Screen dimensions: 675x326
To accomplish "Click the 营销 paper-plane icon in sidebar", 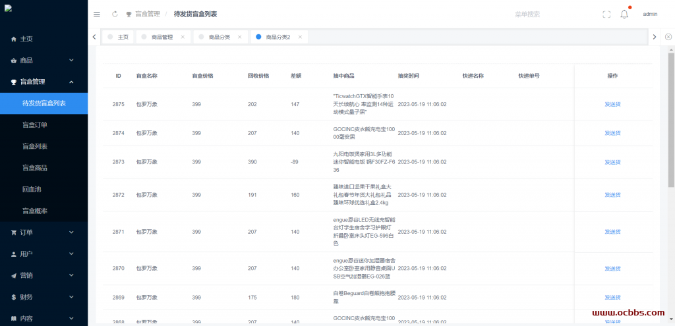I will (x=13, y=276).
